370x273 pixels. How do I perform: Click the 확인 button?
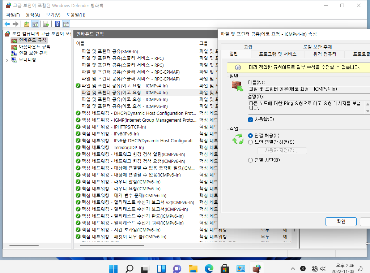click(x=341, y=221)
